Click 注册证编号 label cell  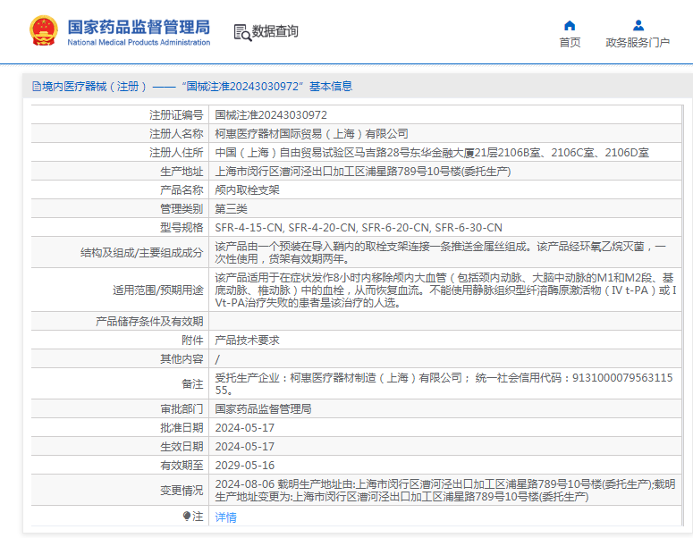click(x=176, y=115)
